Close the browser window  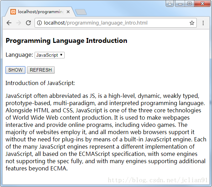click(202, 3)
